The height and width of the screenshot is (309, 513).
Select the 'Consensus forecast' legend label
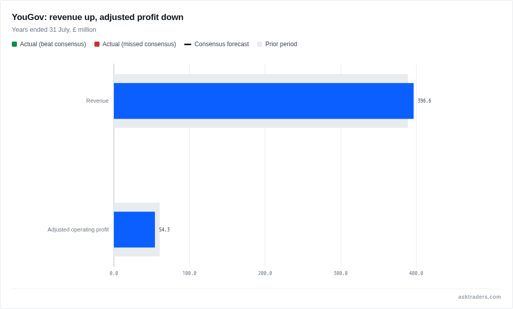click(222, 44)
